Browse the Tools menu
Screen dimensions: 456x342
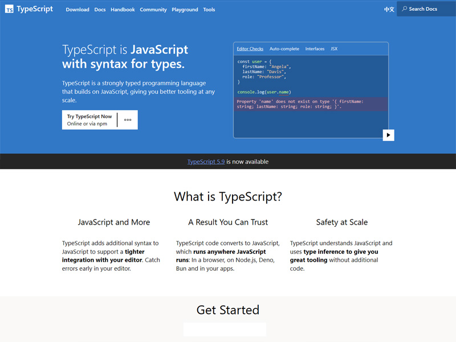[x=209, y=10]
